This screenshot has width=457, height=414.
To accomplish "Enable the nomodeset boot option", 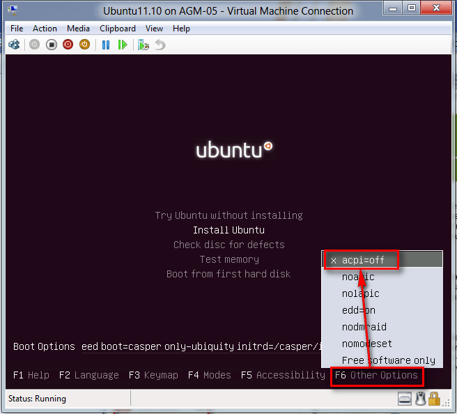I will pyautogui.click(x=366, y=344).
